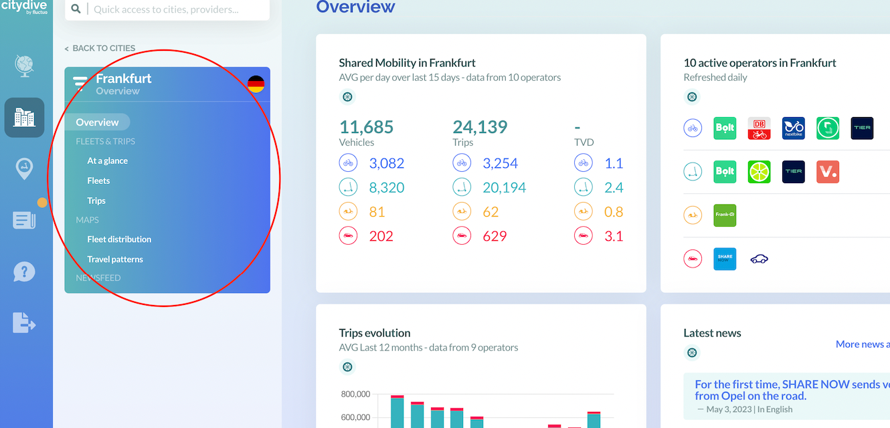Click scooter category icon in operators panel
890x428 pixels.
click(x=693, y=171)
